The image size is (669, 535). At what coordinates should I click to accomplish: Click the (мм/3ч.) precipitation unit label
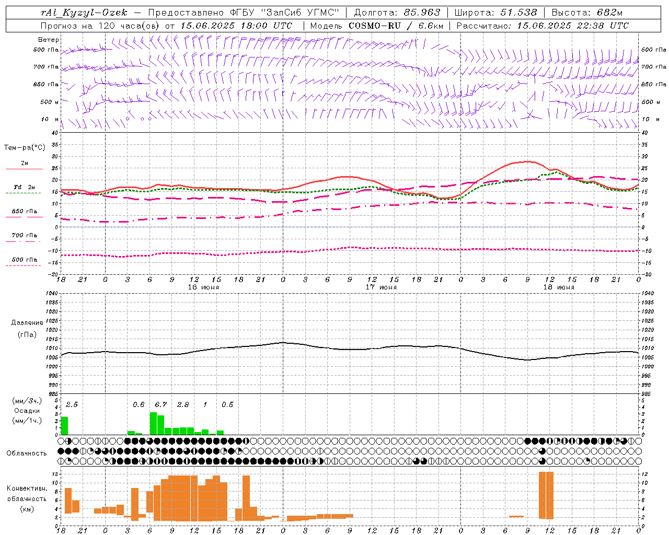pyautogui.click(x=27, y=401)
